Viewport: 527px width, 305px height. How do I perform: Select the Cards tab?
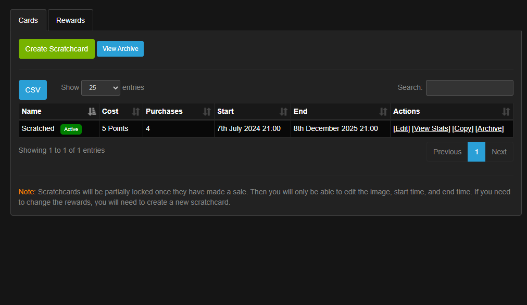click(28, 20)
